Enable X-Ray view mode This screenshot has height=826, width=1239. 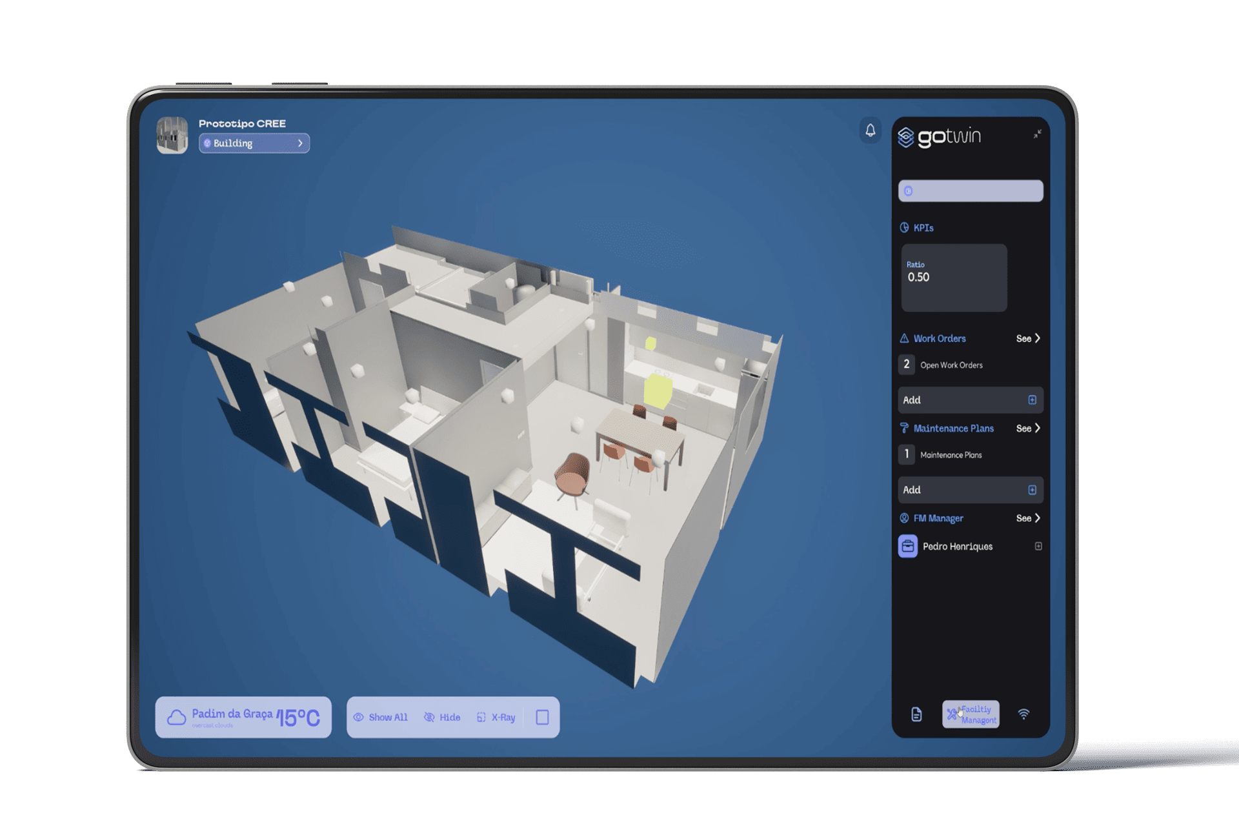(x=496, y=718)
